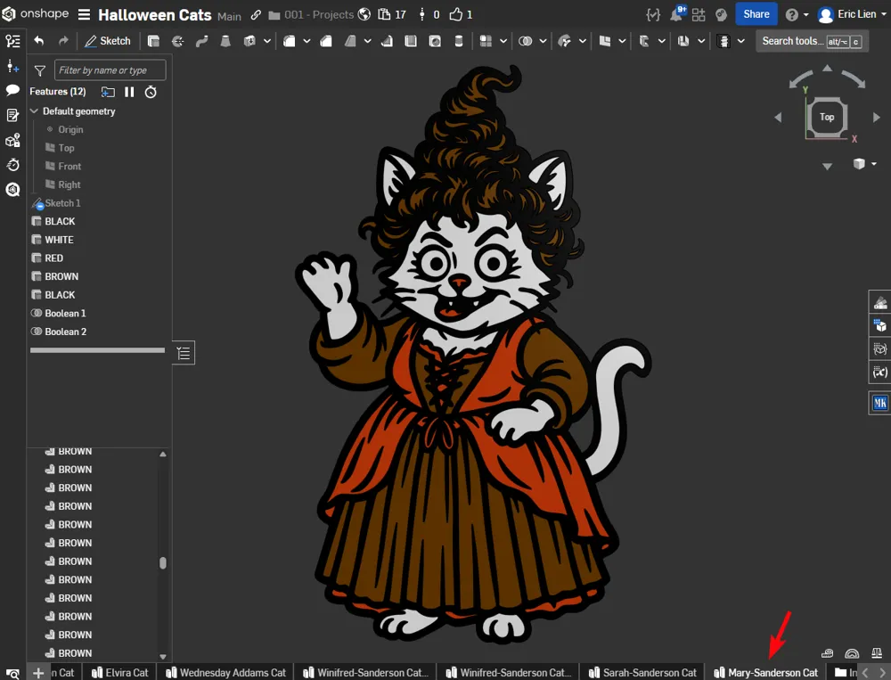891x680 pixels.
Task: Select the Fillet tool
Action: click(290, 41)
